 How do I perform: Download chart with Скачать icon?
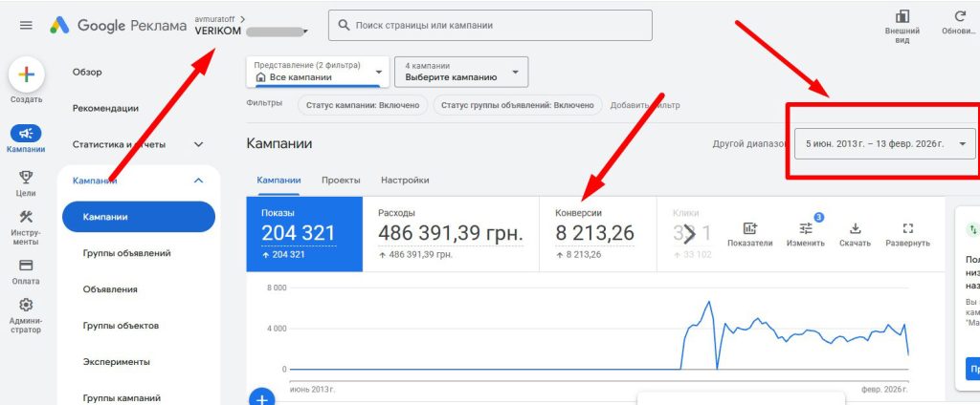click(856, 228)
